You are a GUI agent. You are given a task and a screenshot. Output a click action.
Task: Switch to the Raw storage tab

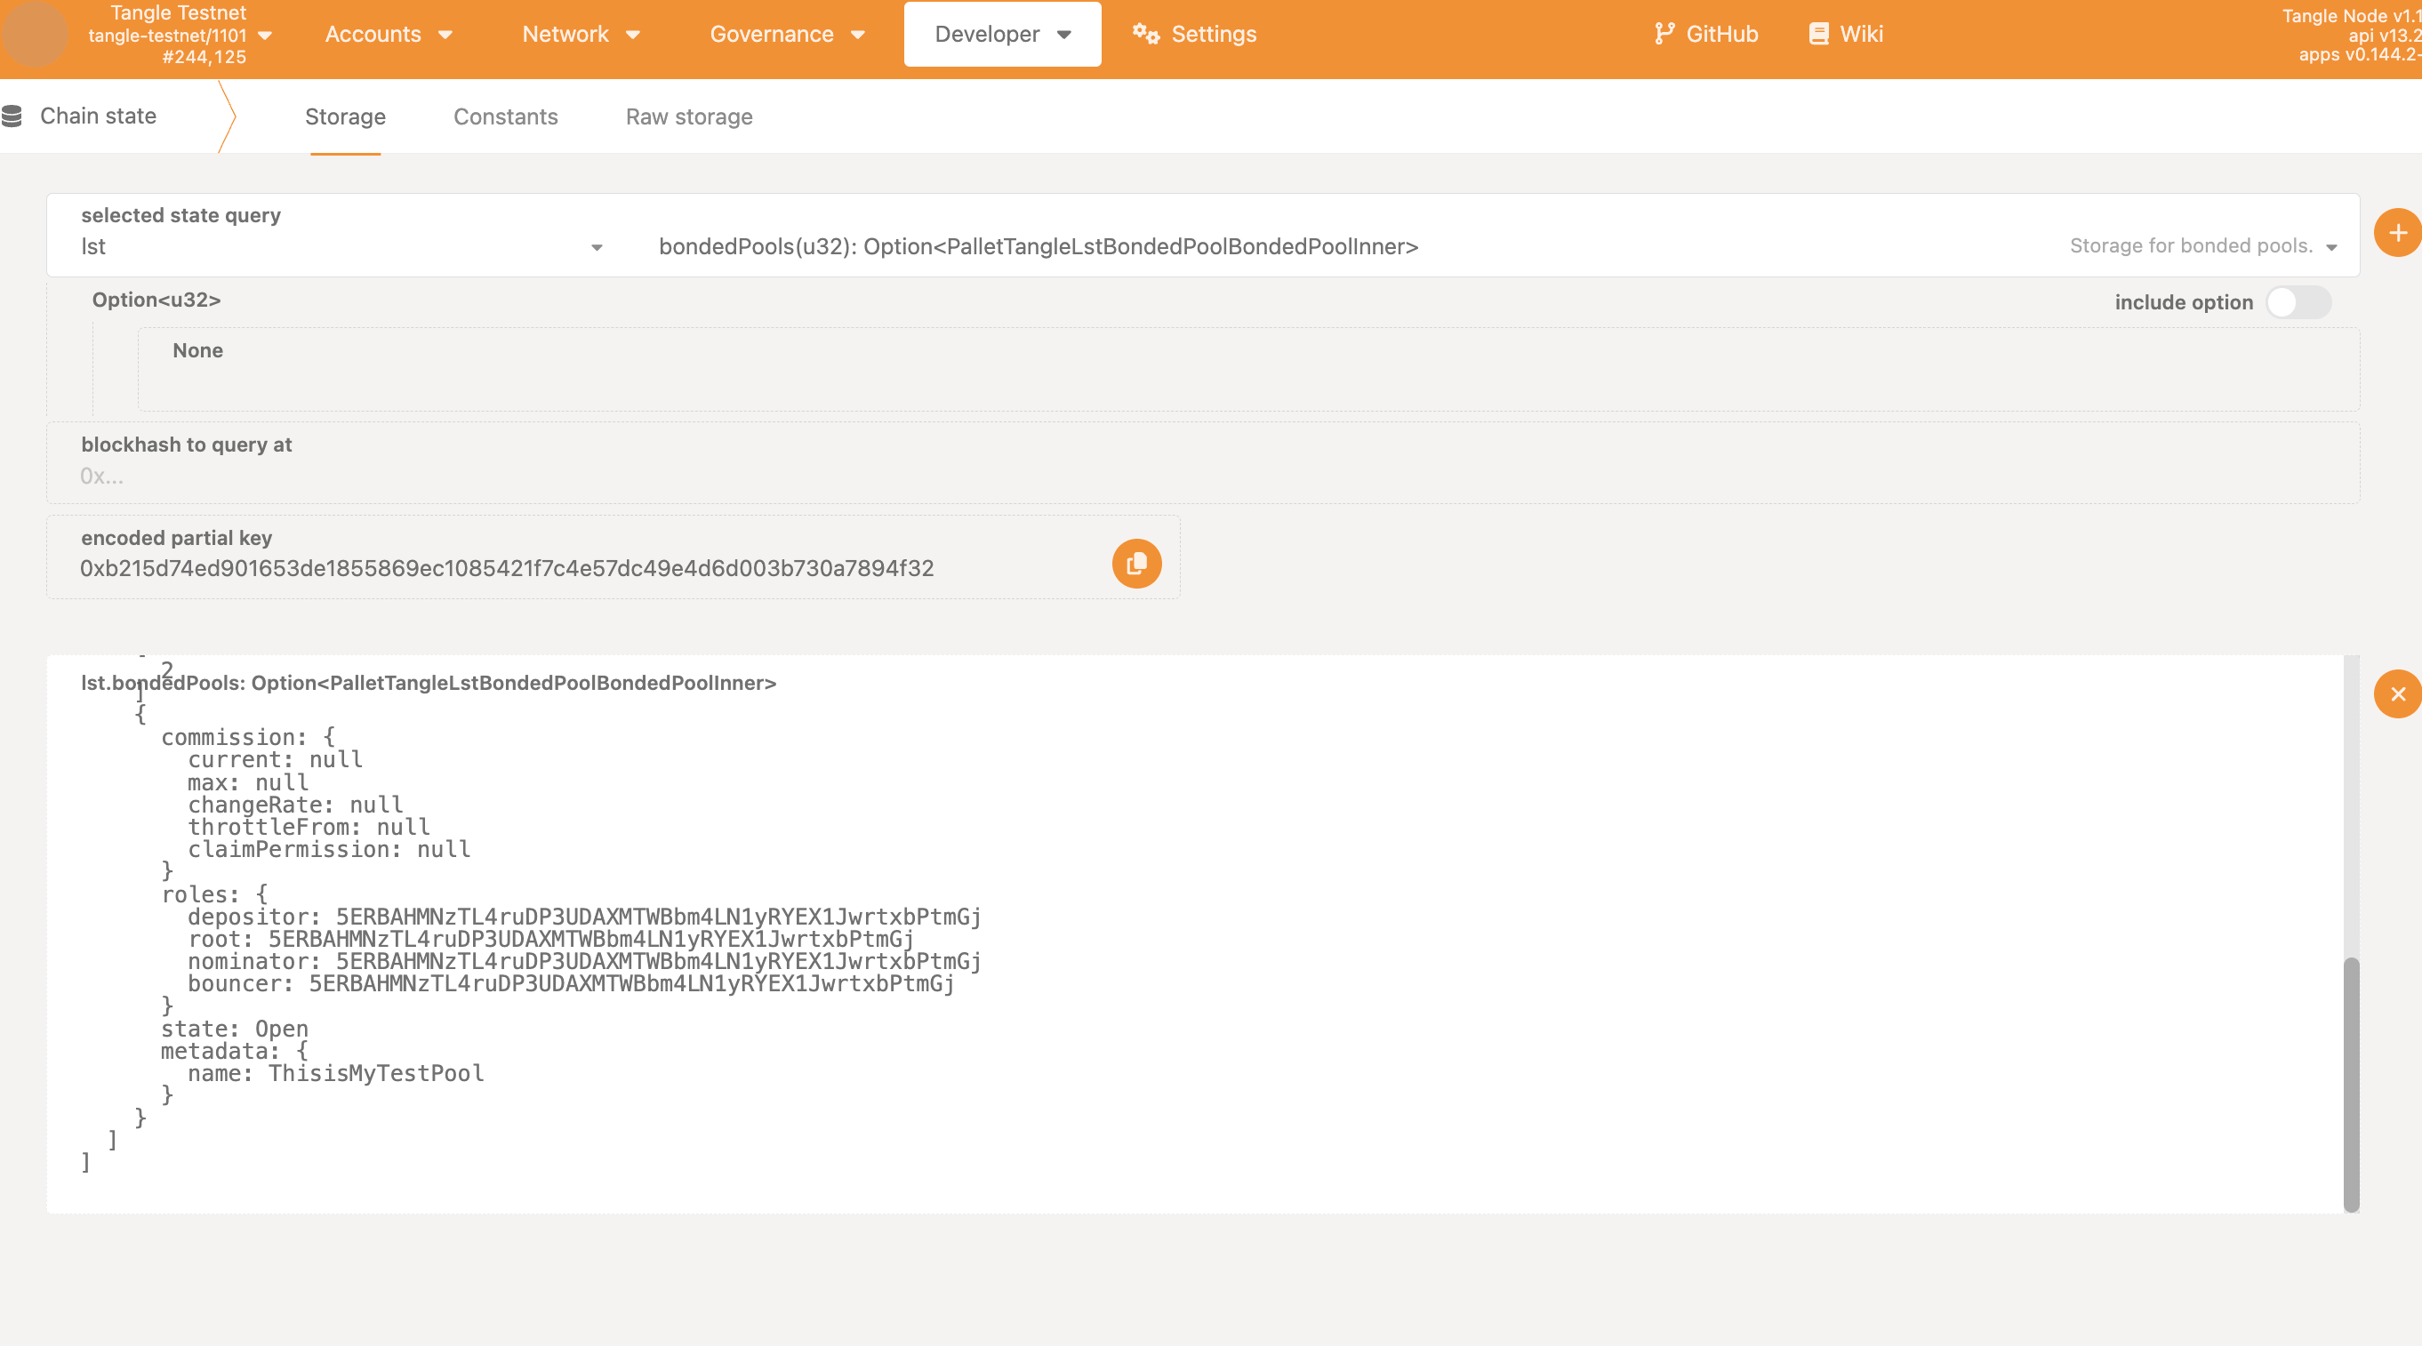pyautogui.click(x=688, y=116)
